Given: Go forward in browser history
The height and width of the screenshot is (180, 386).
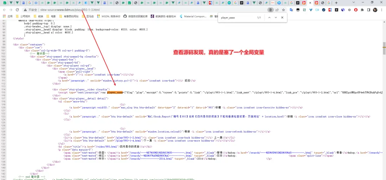Looking at the screenshot, I should (11, 10).
